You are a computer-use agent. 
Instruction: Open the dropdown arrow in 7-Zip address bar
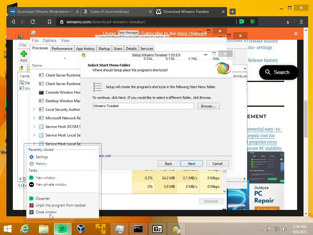coord(245,68)
